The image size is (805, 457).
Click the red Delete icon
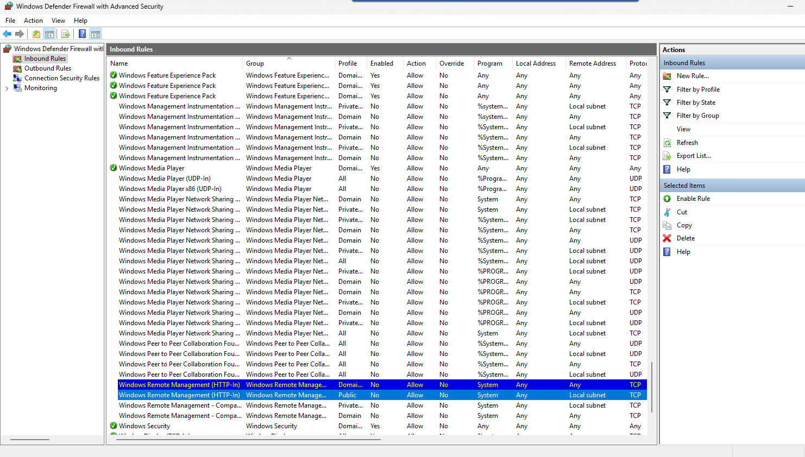(x=667, y=238)
